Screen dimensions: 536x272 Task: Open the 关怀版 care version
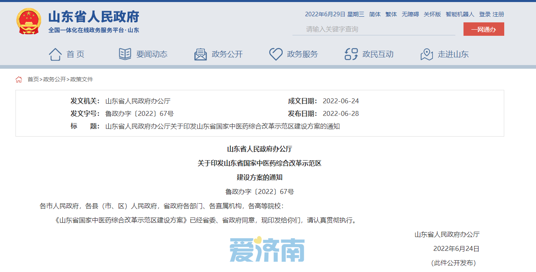tap(432, 14)
